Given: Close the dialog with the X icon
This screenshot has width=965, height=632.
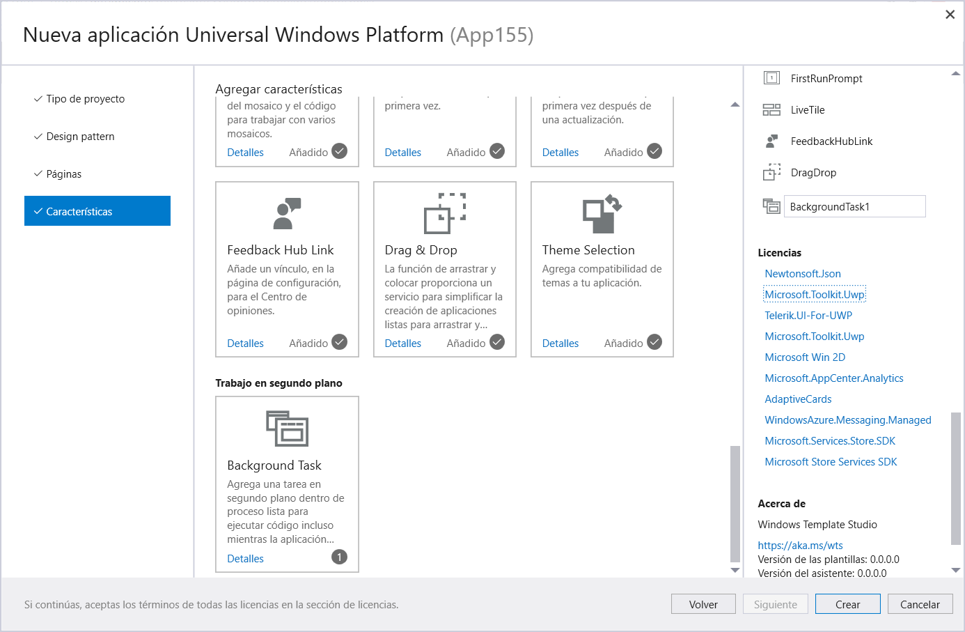Looking at the screenshot, I should click(x=950, y=14).
